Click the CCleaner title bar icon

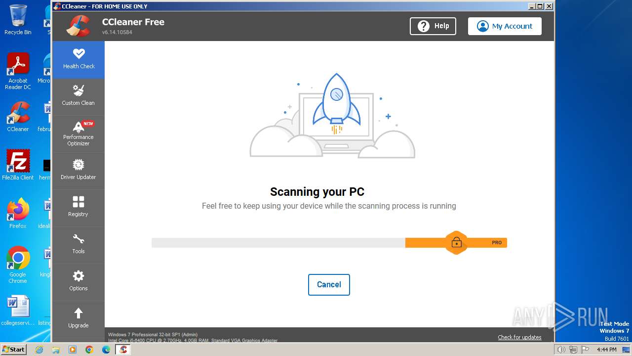click(57, 6)
